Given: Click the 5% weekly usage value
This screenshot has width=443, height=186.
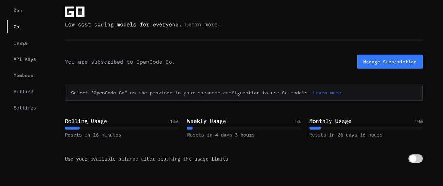Looking at the screenshot, I should (298, 121).
